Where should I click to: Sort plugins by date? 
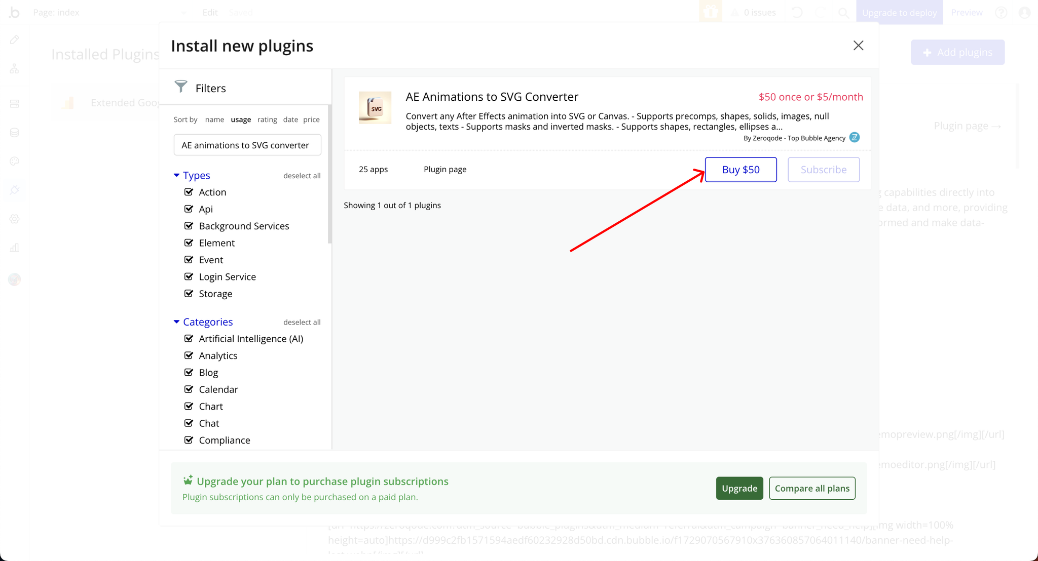[290, 119]
